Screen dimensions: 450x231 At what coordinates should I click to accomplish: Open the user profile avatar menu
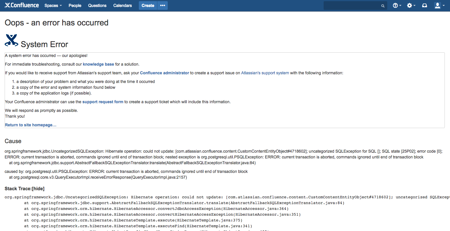439,5
